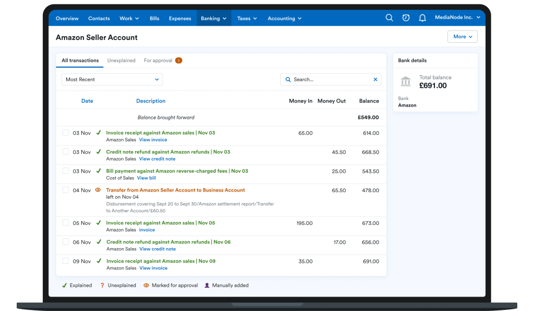This screenshot has width=534, height=311.
Task: Expand the Banking menu
Action: (214, 18)
